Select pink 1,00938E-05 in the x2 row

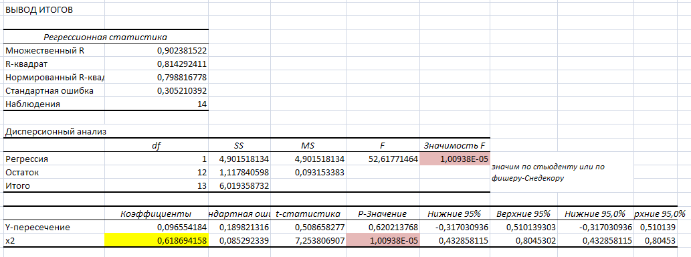pos(383,241)
